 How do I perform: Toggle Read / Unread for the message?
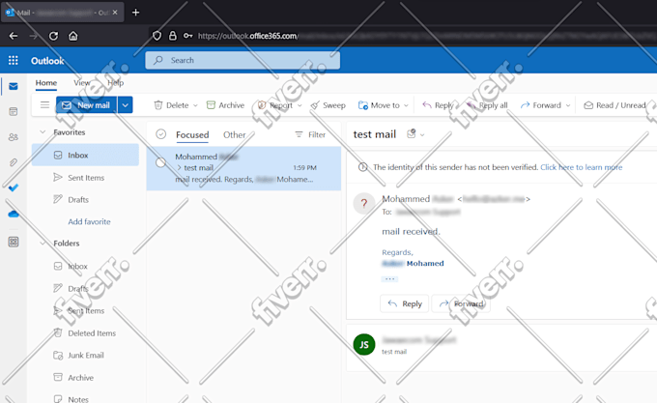(614, 105)
